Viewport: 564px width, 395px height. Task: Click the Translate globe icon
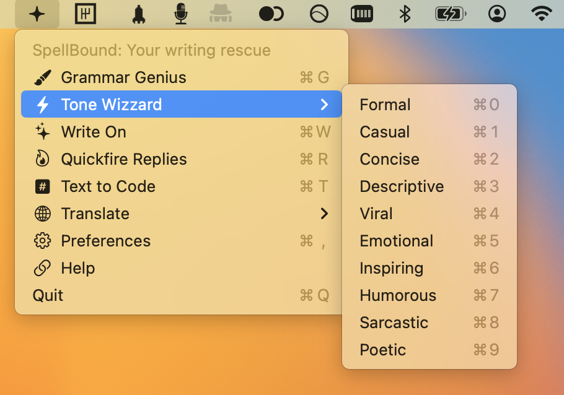pyautogui.click(x=43, y=214)
